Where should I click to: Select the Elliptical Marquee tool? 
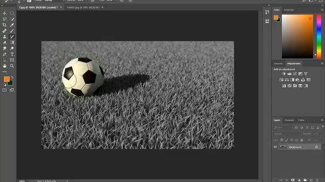12,14
